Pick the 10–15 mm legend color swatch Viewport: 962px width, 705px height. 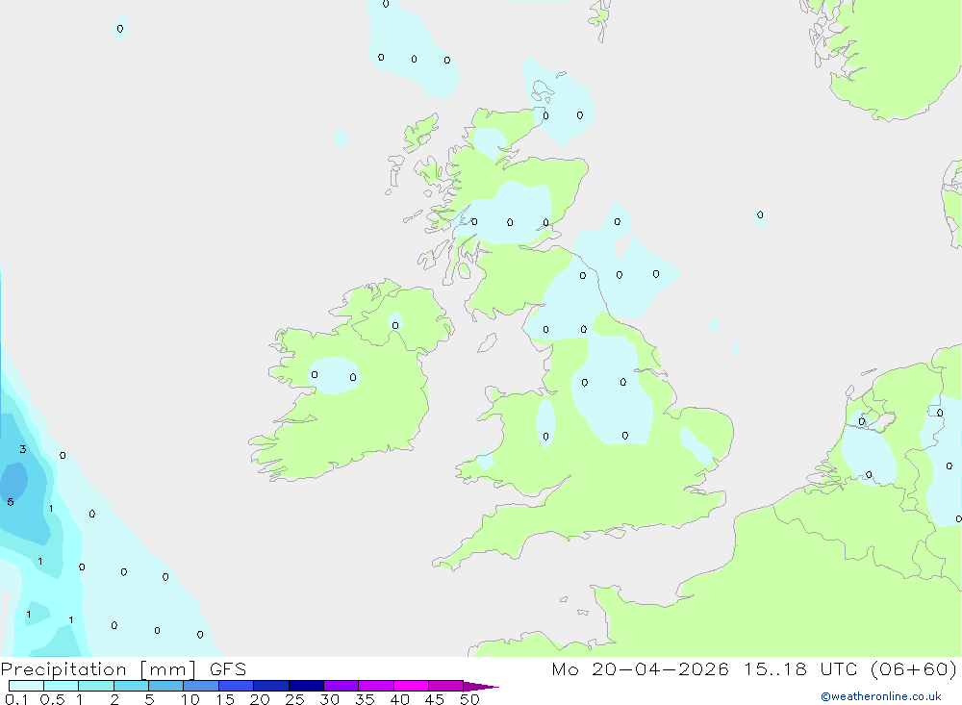point(201,686)
